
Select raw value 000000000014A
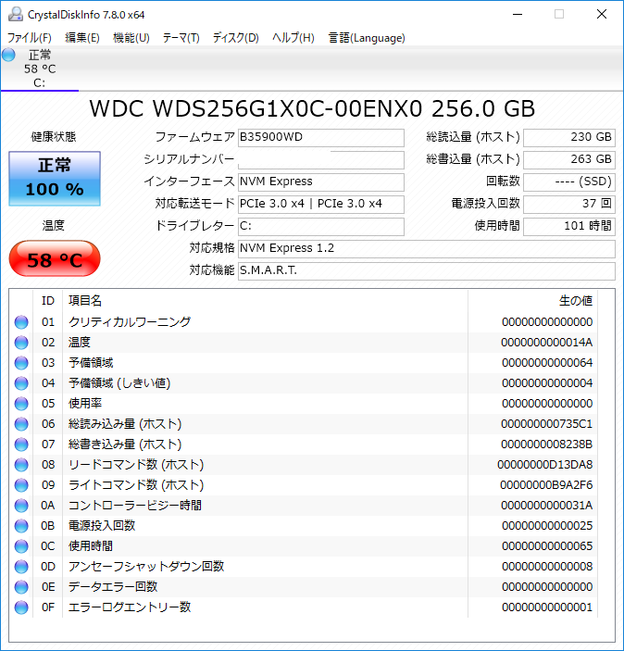(x=547, y=343)
